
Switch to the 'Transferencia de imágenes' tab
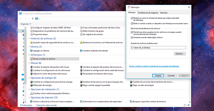point(148,13)
